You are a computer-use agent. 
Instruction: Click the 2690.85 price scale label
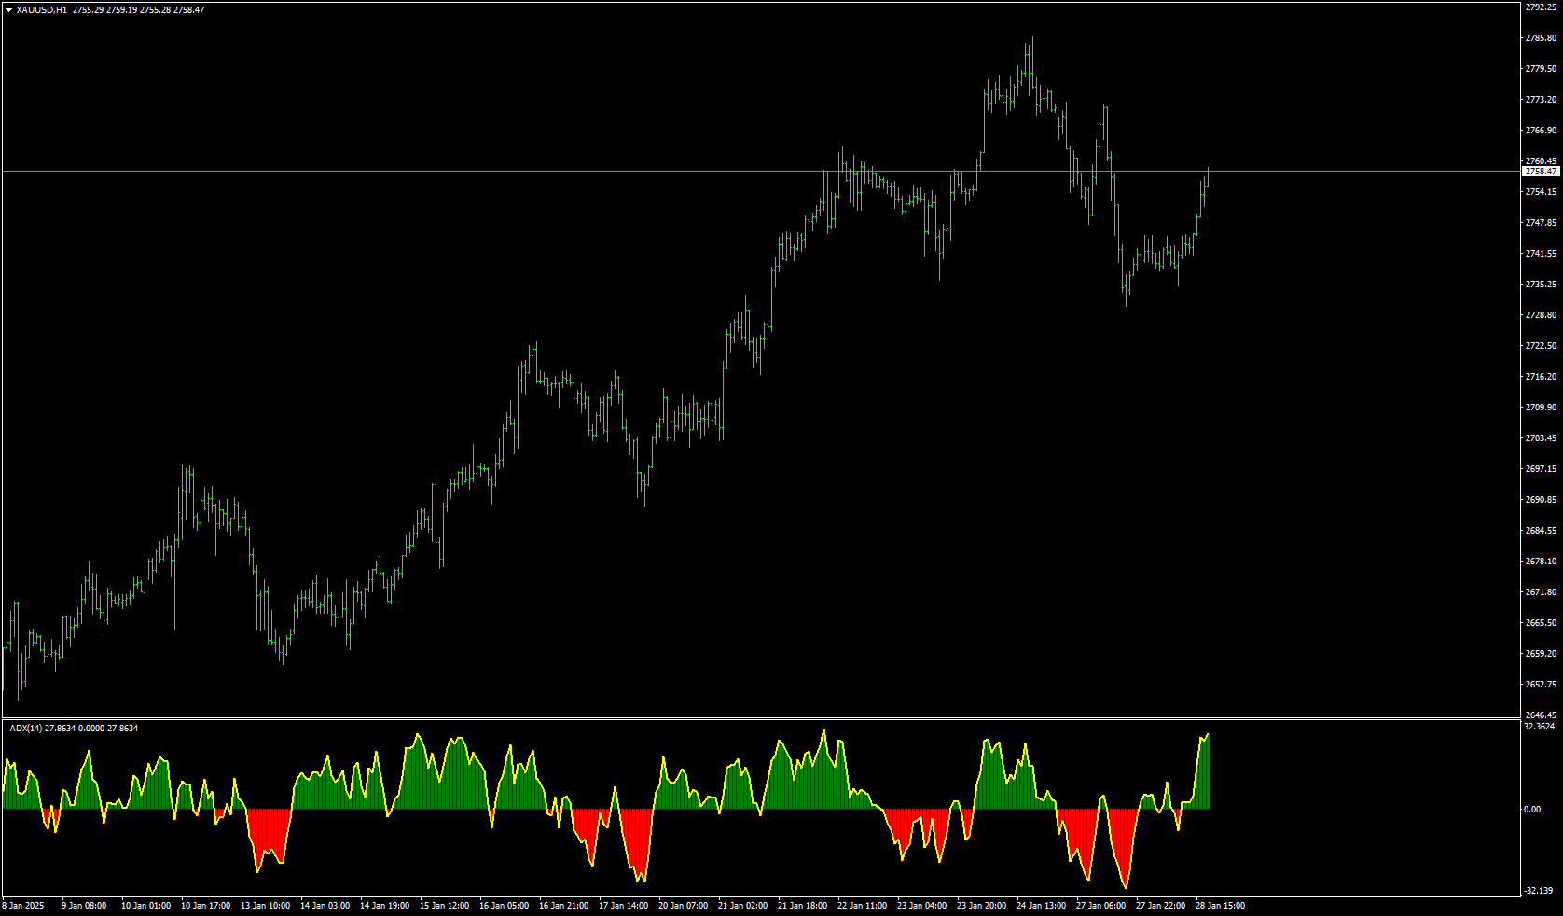point(1541,500)
